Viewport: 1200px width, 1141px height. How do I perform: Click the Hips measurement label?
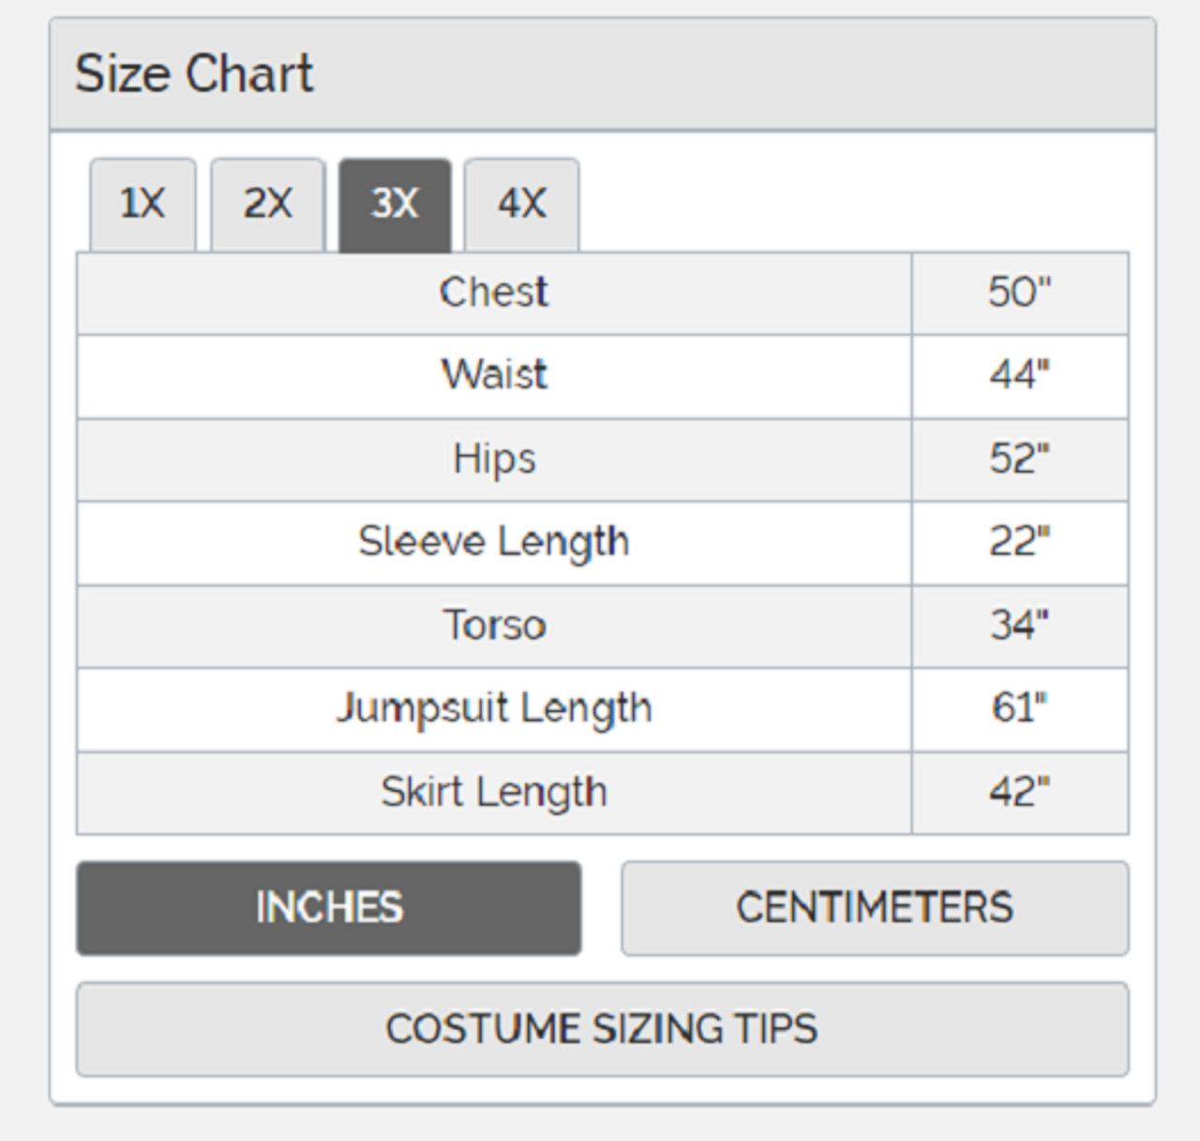pyautogui.click(x=494, y=459)
